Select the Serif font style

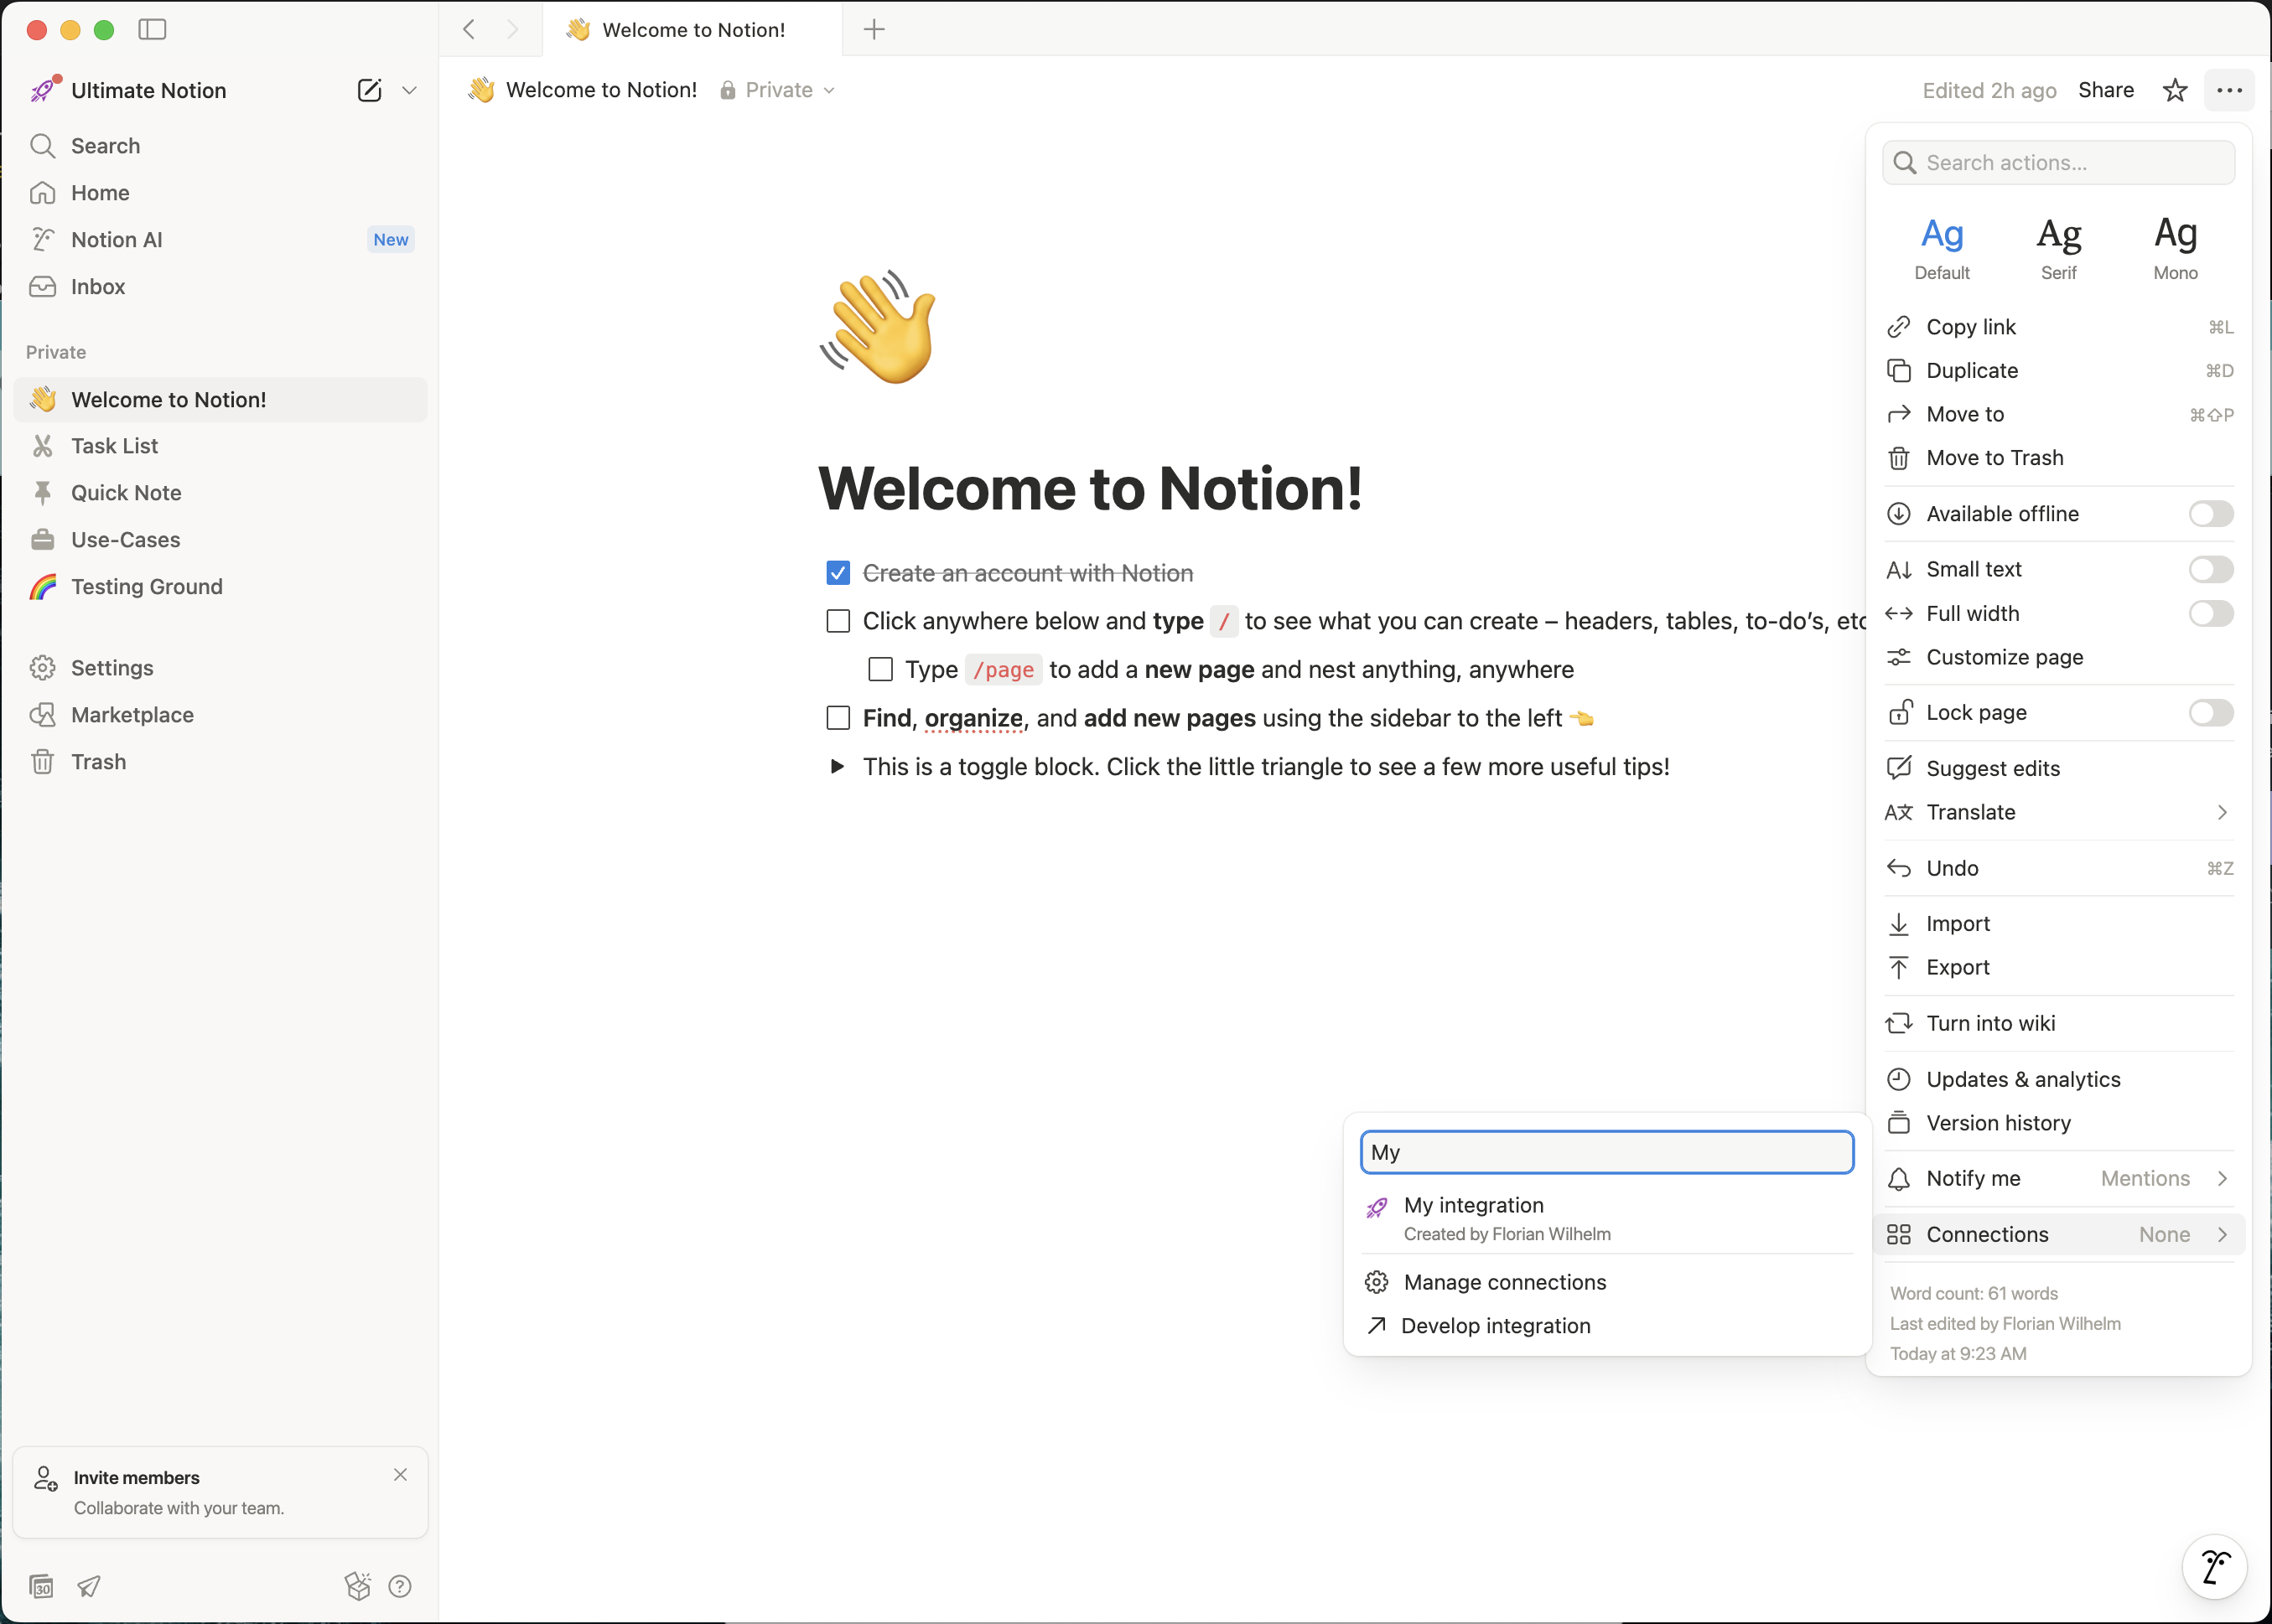[x=2059, y=248]
